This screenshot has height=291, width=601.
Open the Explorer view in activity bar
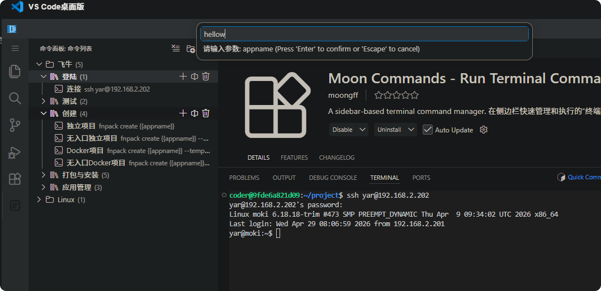[x=15, y=71]
